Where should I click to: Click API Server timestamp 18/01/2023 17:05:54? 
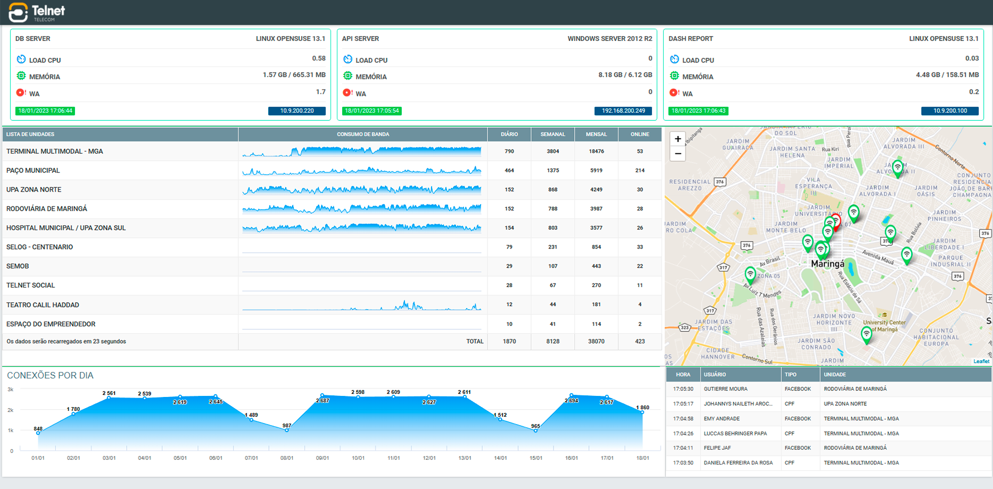371,111
